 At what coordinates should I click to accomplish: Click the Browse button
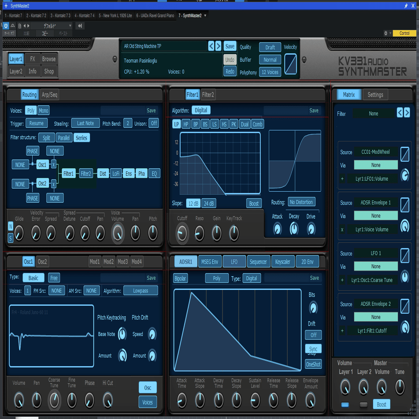coord(49,59)
